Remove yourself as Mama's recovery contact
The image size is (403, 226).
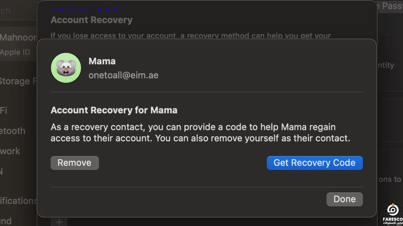click(75, 163)
